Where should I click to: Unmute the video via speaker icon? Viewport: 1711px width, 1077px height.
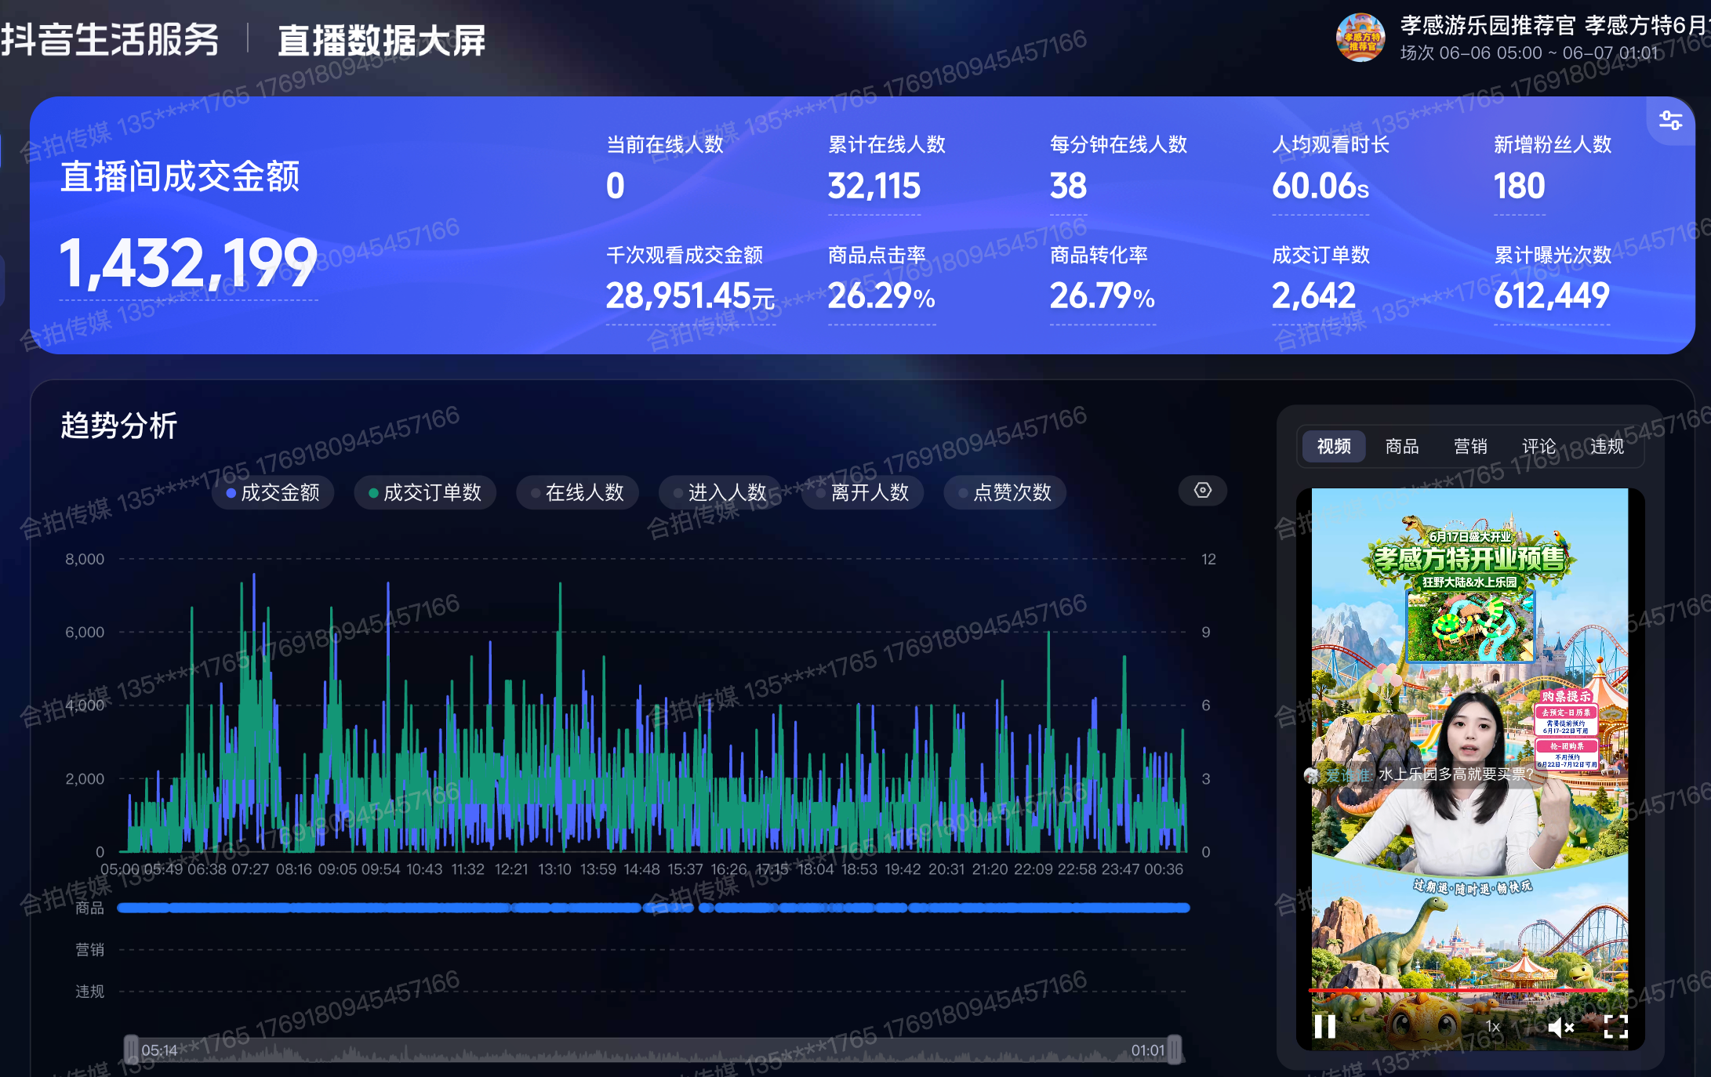[1560, 1027]
